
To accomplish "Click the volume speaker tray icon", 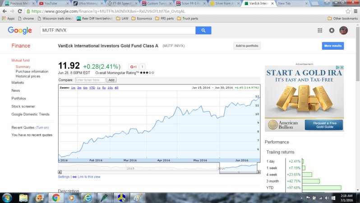I will pyautogui.click(x=327, y=198).
